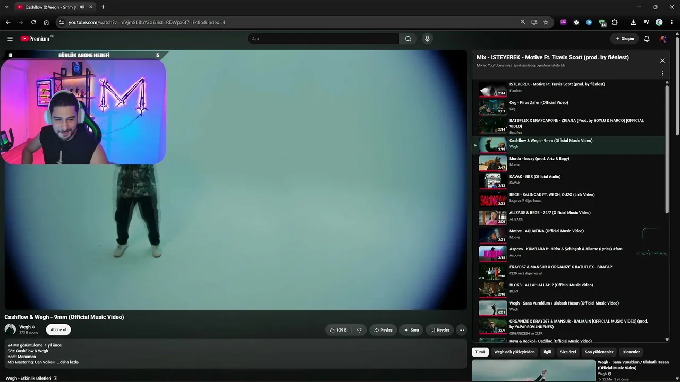Subscribe with the Abone ol button
The image size is (680, 382).
point(58,329)
